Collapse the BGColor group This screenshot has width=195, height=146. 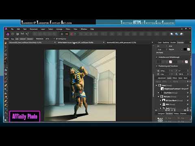pos(158,97)
